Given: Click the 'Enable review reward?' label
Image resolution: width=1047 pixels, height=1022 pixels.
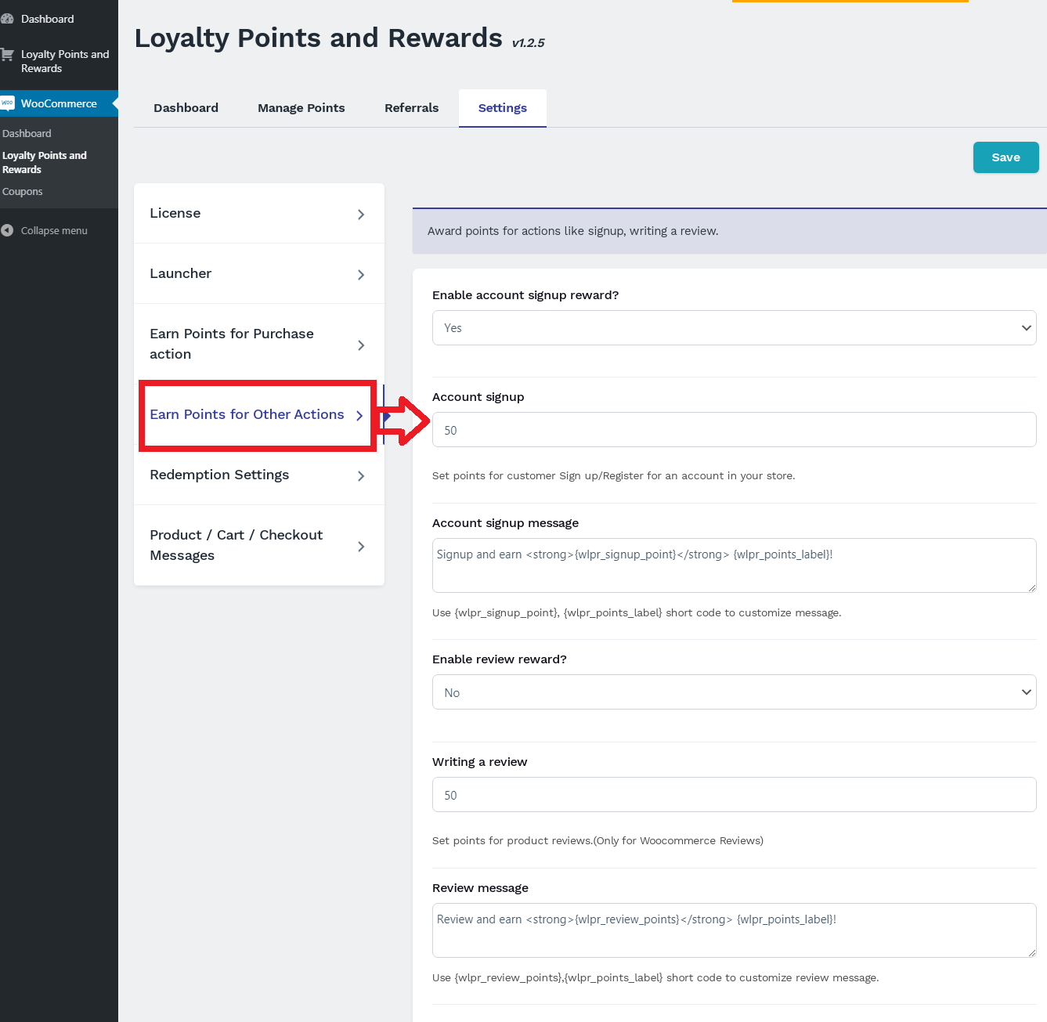Looking at the screenshot, I should (x=500, y=659).
